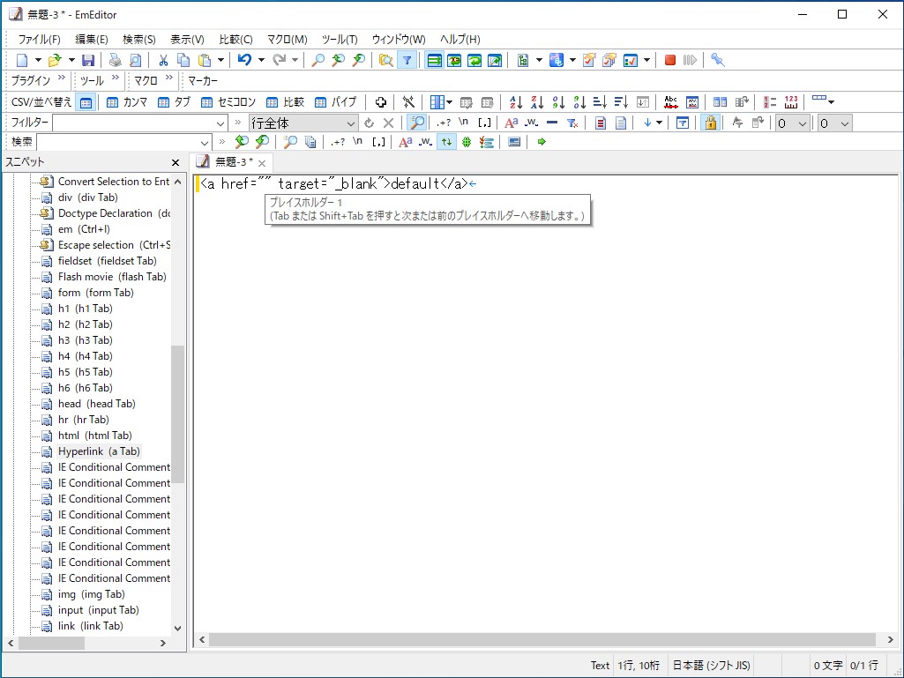Toggle escape sequence (\n) in search toolbar

pyautogui.click(x=357, y=142)
